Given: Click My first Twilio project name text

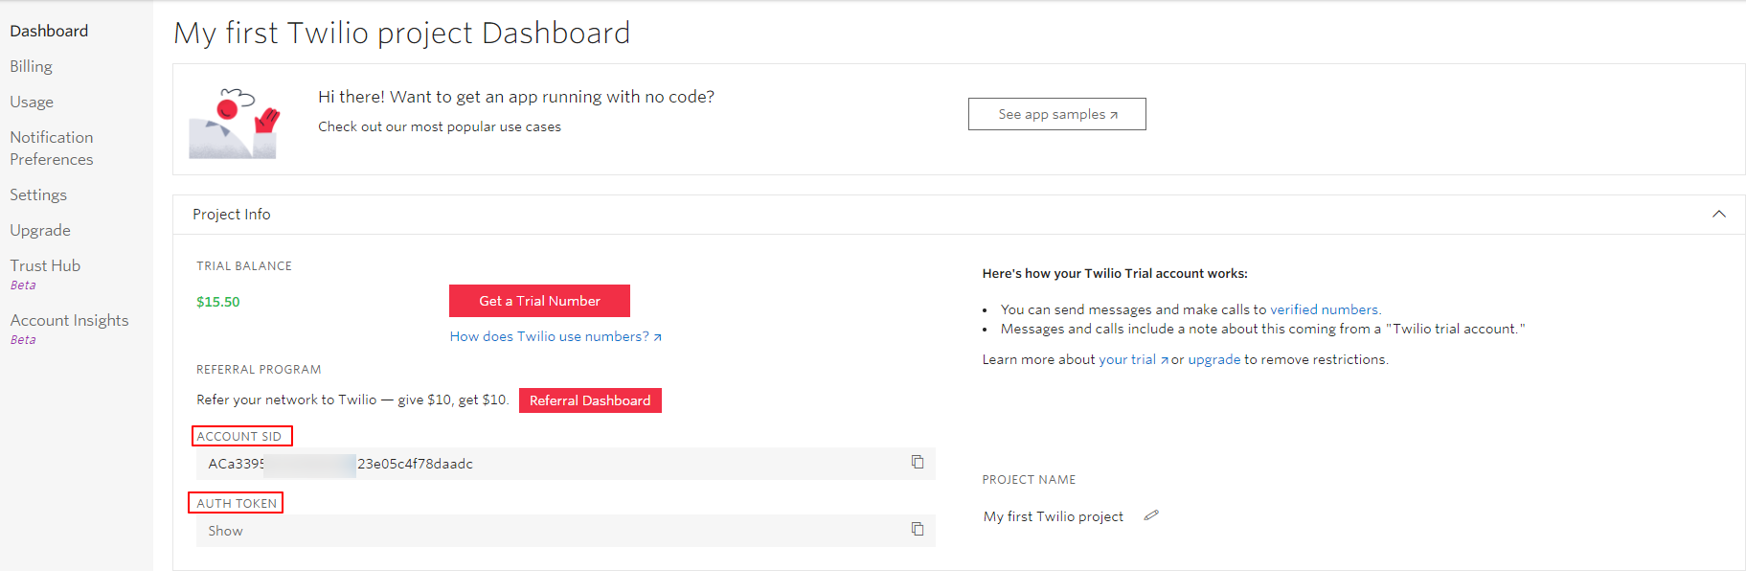Looking at the screenshot, I should point(1054,516).
